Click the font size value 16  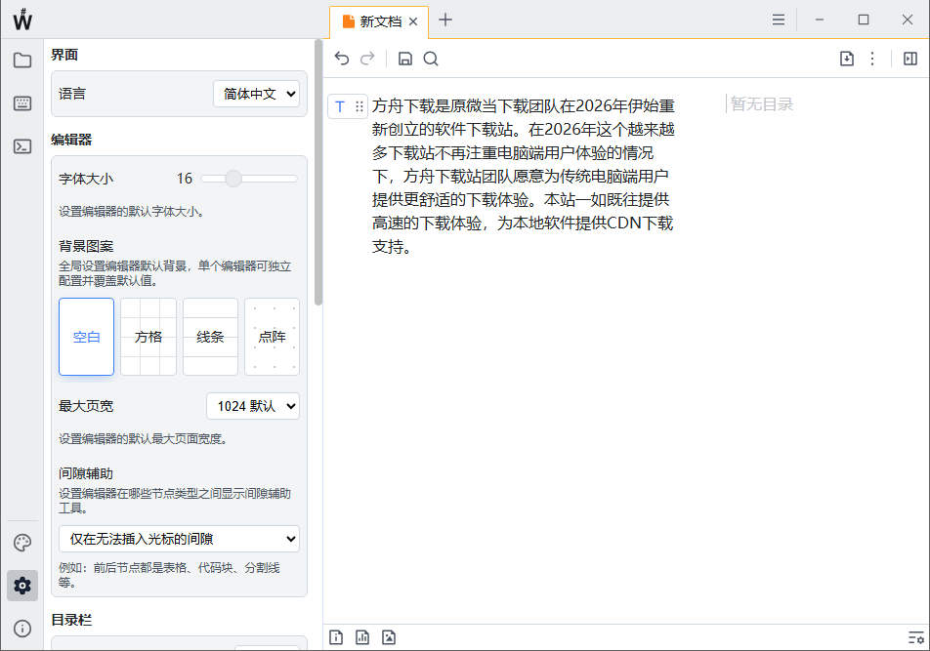[x=185, y=179]
